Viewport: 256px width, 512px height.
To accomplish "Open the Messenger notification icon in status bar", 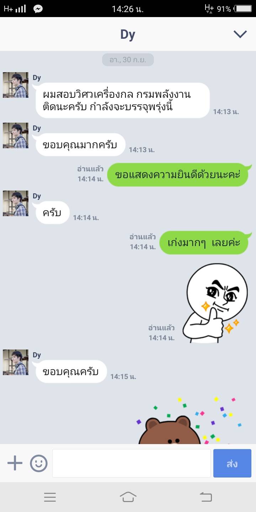I will coord(38,9).
